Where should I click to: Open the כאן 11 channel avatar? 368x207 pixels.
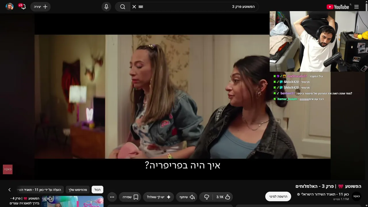coord(356,196)
